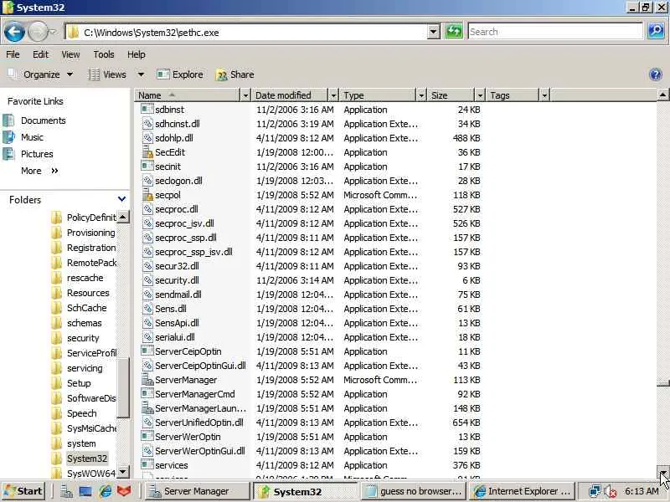Image resolution: width=670 pixels, height=502 pixels.
Task: Switch to Server Manager taskbar window
Action: pyautogui.click(x=196, y=491)
